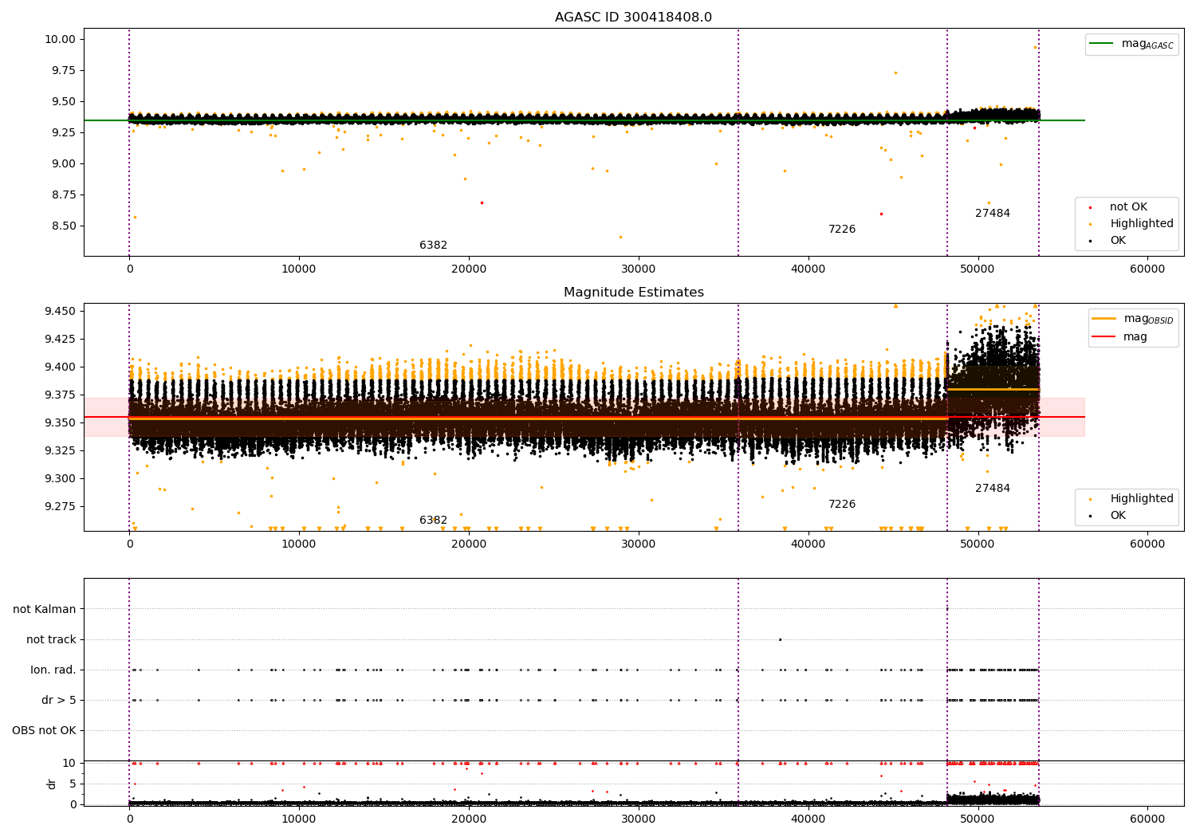The width and height of the screenshot is (1196, 837).
Task: Click the "9.400" y-axis tick label
Action: [60, 367]
